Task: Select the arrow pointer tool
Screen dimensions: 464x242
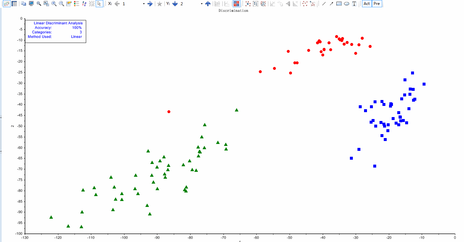Action: pyautogui.click(x=99, y=4)
